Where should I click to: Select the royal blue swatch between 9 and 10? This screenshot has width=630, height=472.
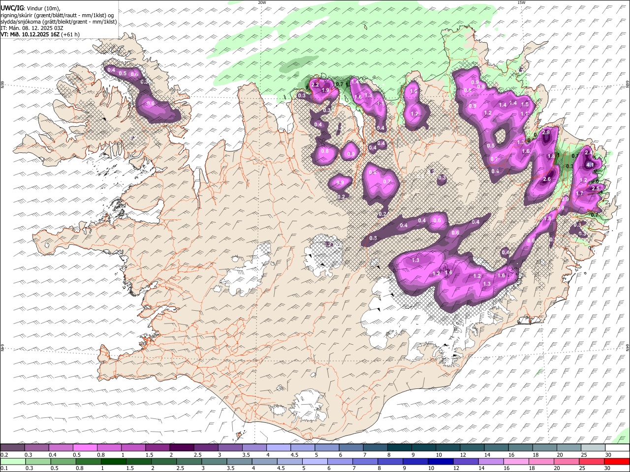coord(415,461)
